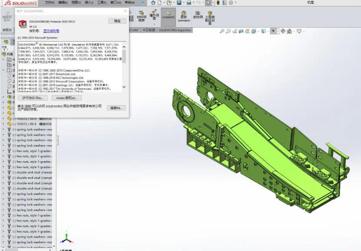361x251 pixels.
Task: Click the 显示序列号 link
Action: point(51,31)
